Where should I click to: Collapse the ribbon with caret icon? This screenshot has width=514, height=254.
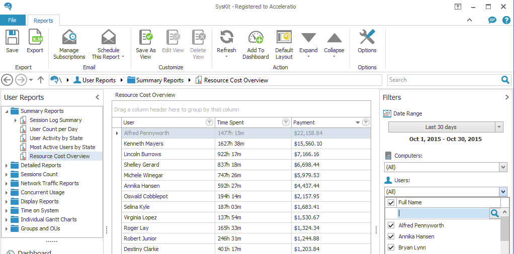coord(469,20)
